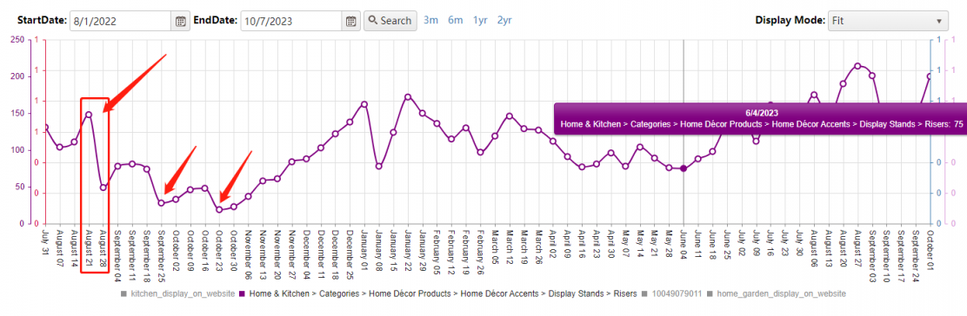Viewport: 967px width, 316px height.
Task: Click the February 26 data point
Action: [x=480, y=152]
